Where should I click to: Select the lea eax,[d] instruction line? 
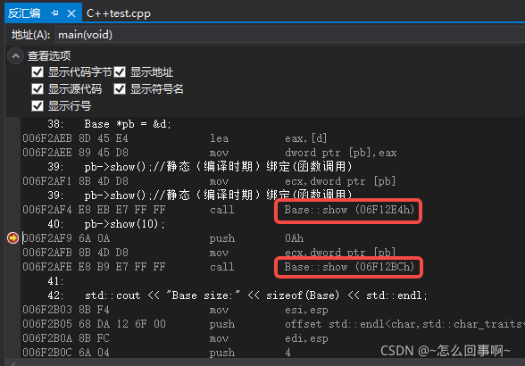point(174,138)
